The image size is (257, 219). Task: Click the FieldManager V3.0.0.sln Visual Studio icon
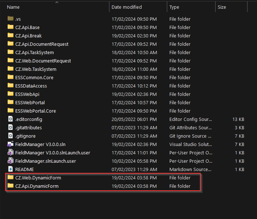pos(11,144)
